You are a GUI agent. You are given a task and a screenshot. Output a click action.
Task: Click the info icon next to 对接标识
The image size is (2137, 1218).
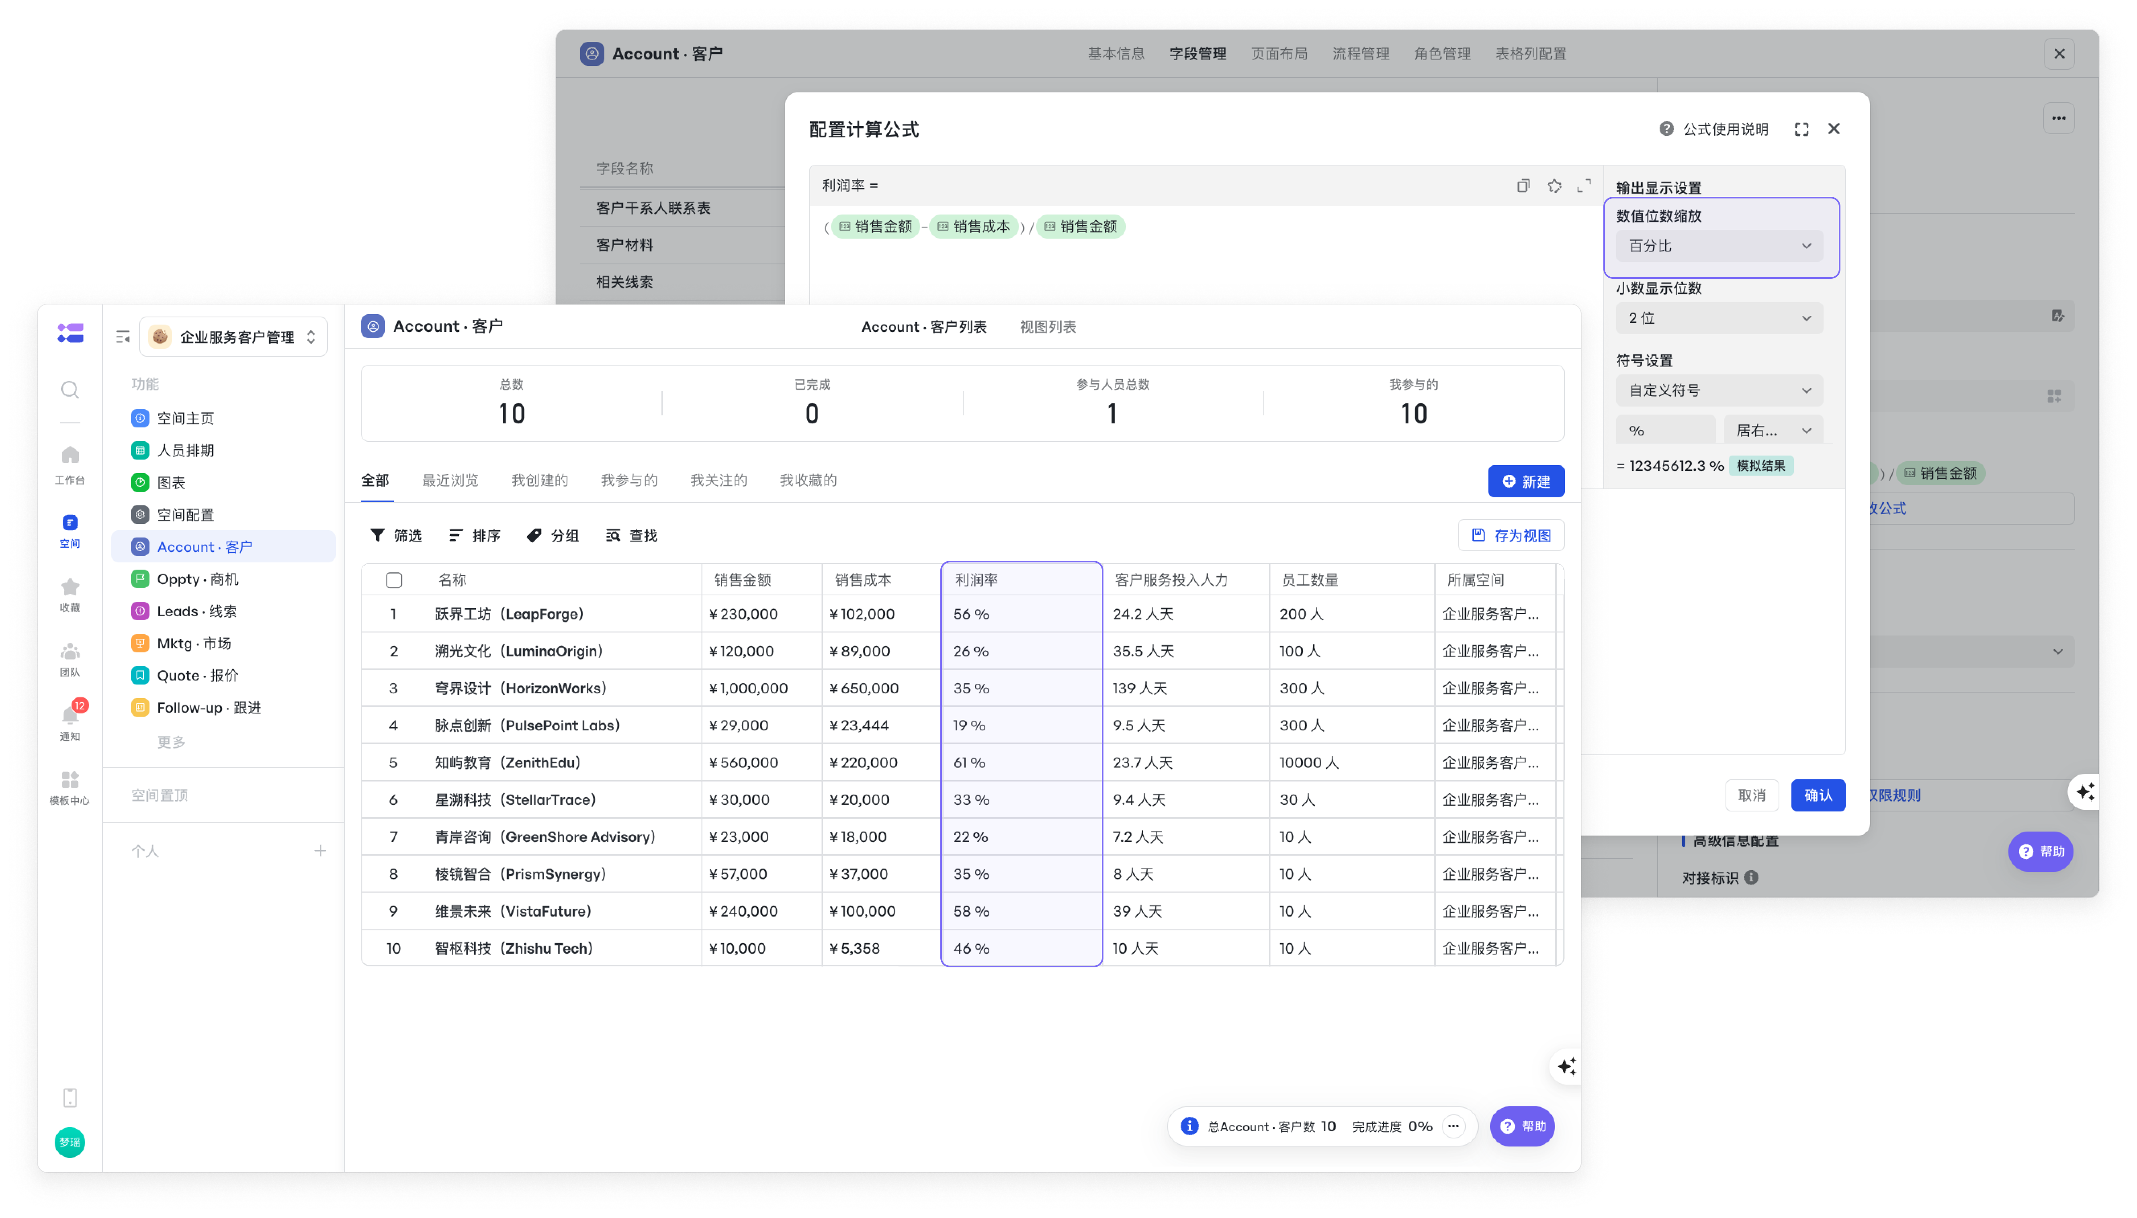pyautogui.click(x=1751, y=877)
